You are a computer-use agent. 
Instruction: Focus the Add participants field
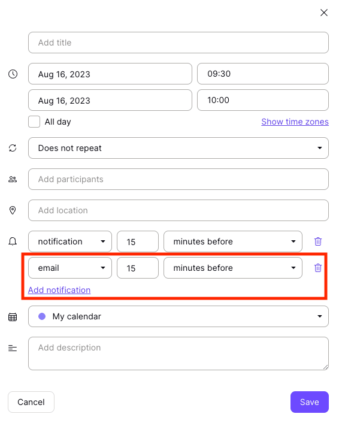pyautogui.click(x=178, y=179)
